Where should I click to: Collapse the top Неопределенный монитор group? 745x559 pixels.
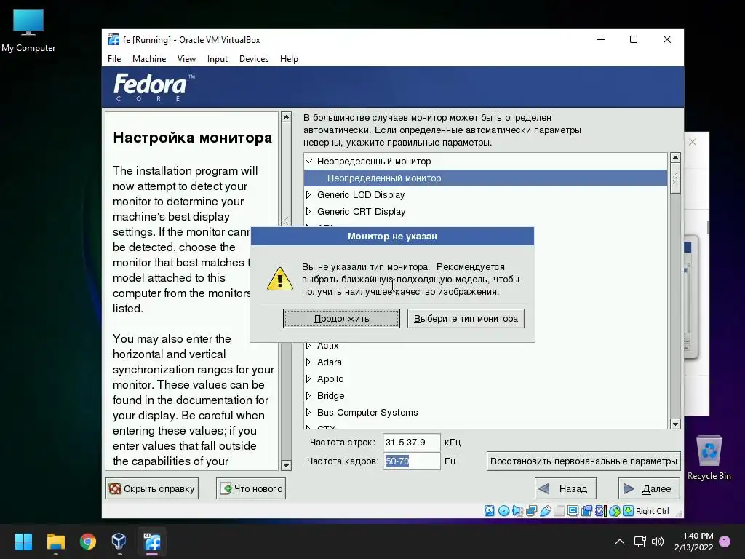pos(308,161)
